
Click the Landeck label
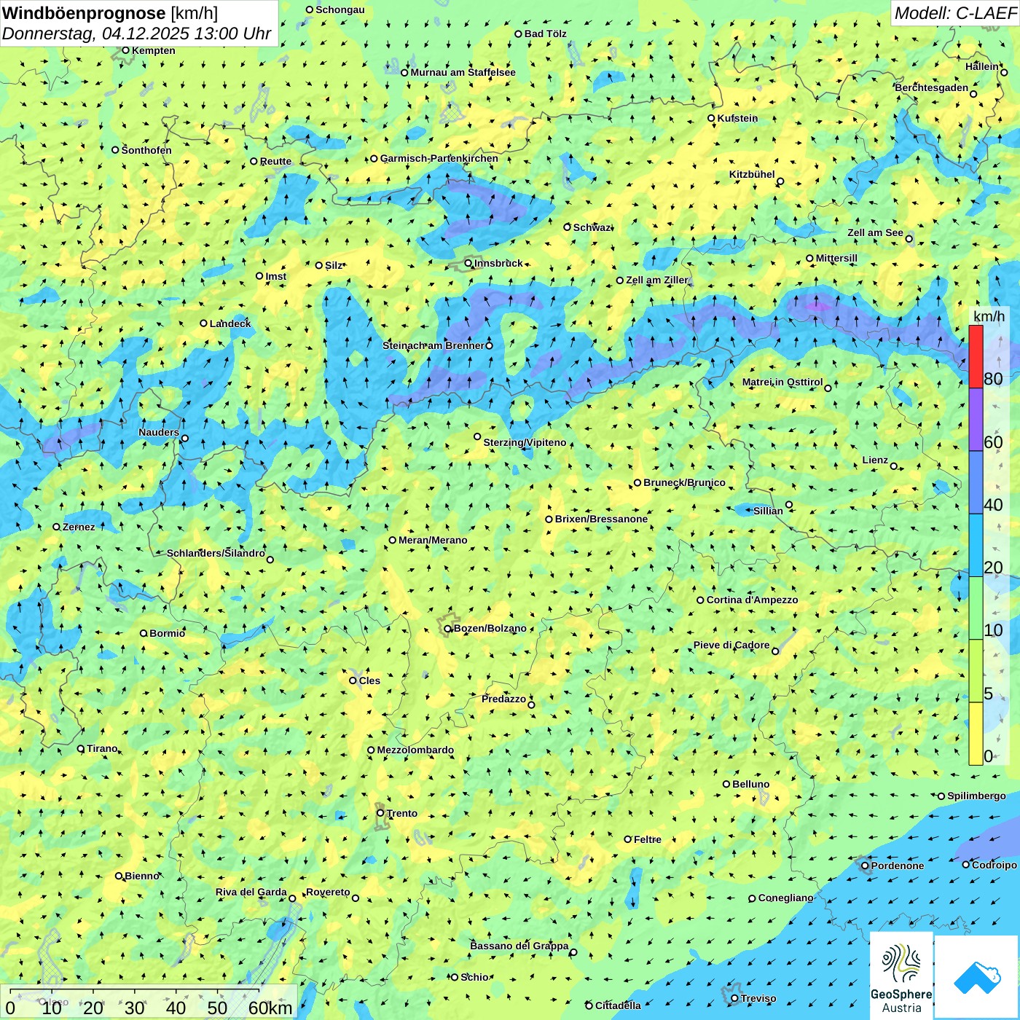230,323
